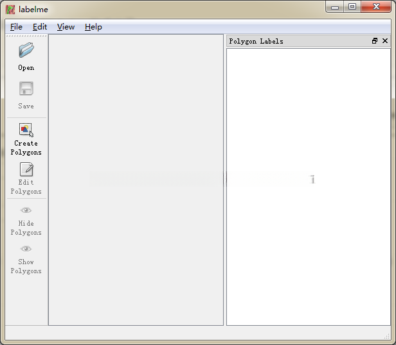Select the Edit Polygons tool

pyautogui.click(x=26, y=178)
